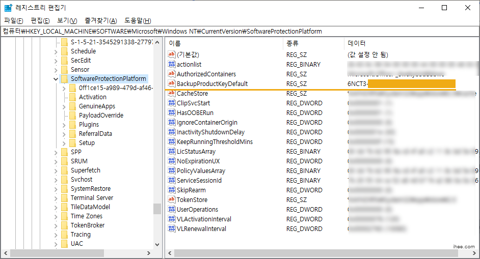Collapse the SoftwareProtectionPlatform key
The height and width of the screenshot is (259, 480).
coord(56,79)
